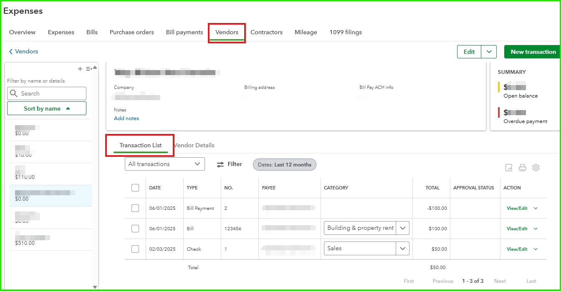
Task: Check the box for the Bill Payment row
Action: [135, 208]
